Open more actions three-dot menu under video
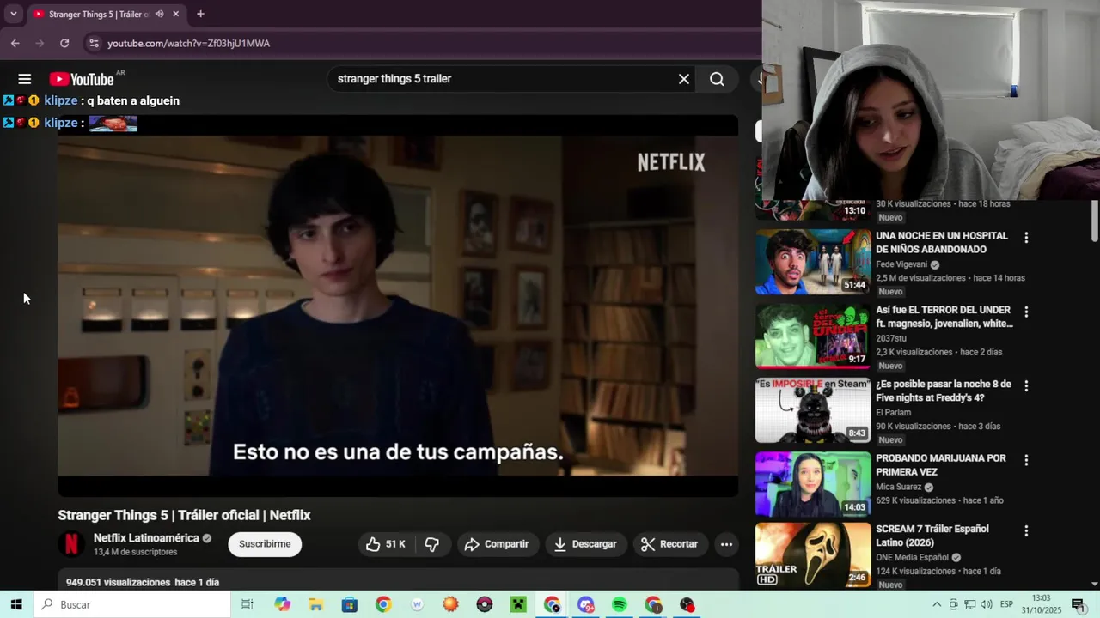Viewport: 1100px width, 618px height. click(x=726, y=544)
